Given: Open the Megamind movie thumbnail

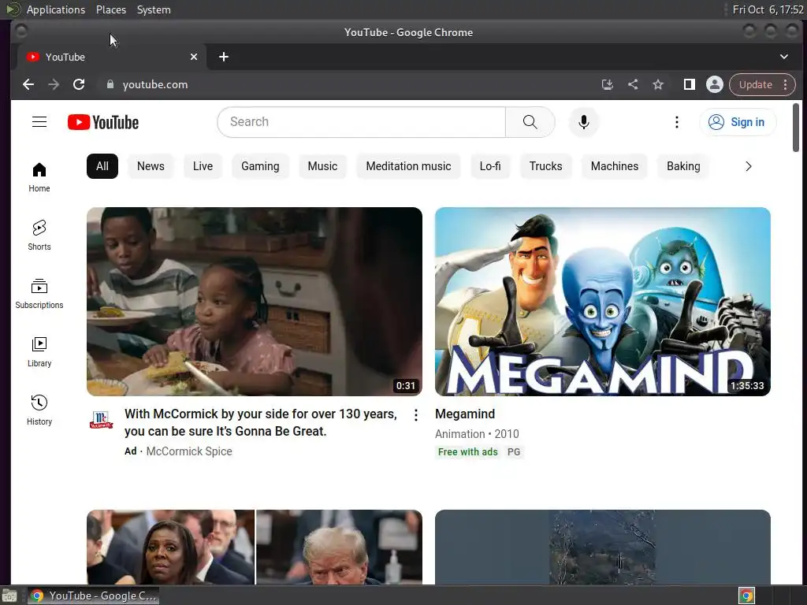Looking at the screenshot, I should (603, 302).
